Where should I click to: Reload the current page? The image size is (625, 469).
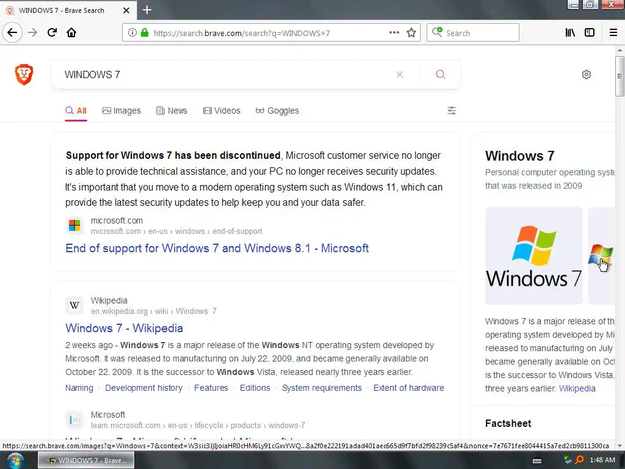point(52,32)
